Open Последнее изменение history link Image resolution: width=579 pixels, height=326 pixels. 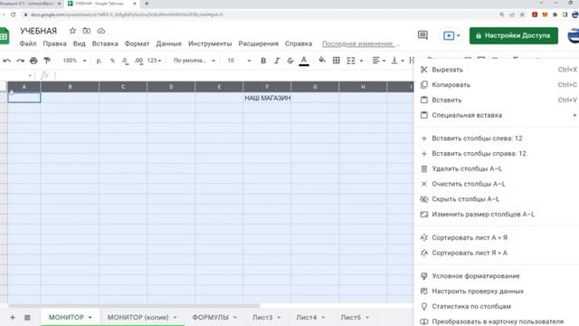point(360,44)
